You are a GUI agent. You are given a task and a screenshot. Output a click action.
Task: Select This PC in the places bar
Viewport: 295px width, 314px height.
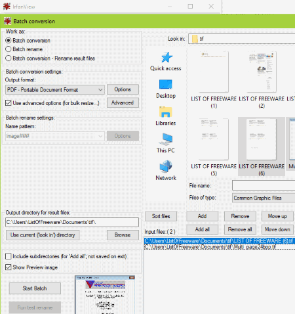[x=166, y=143]
